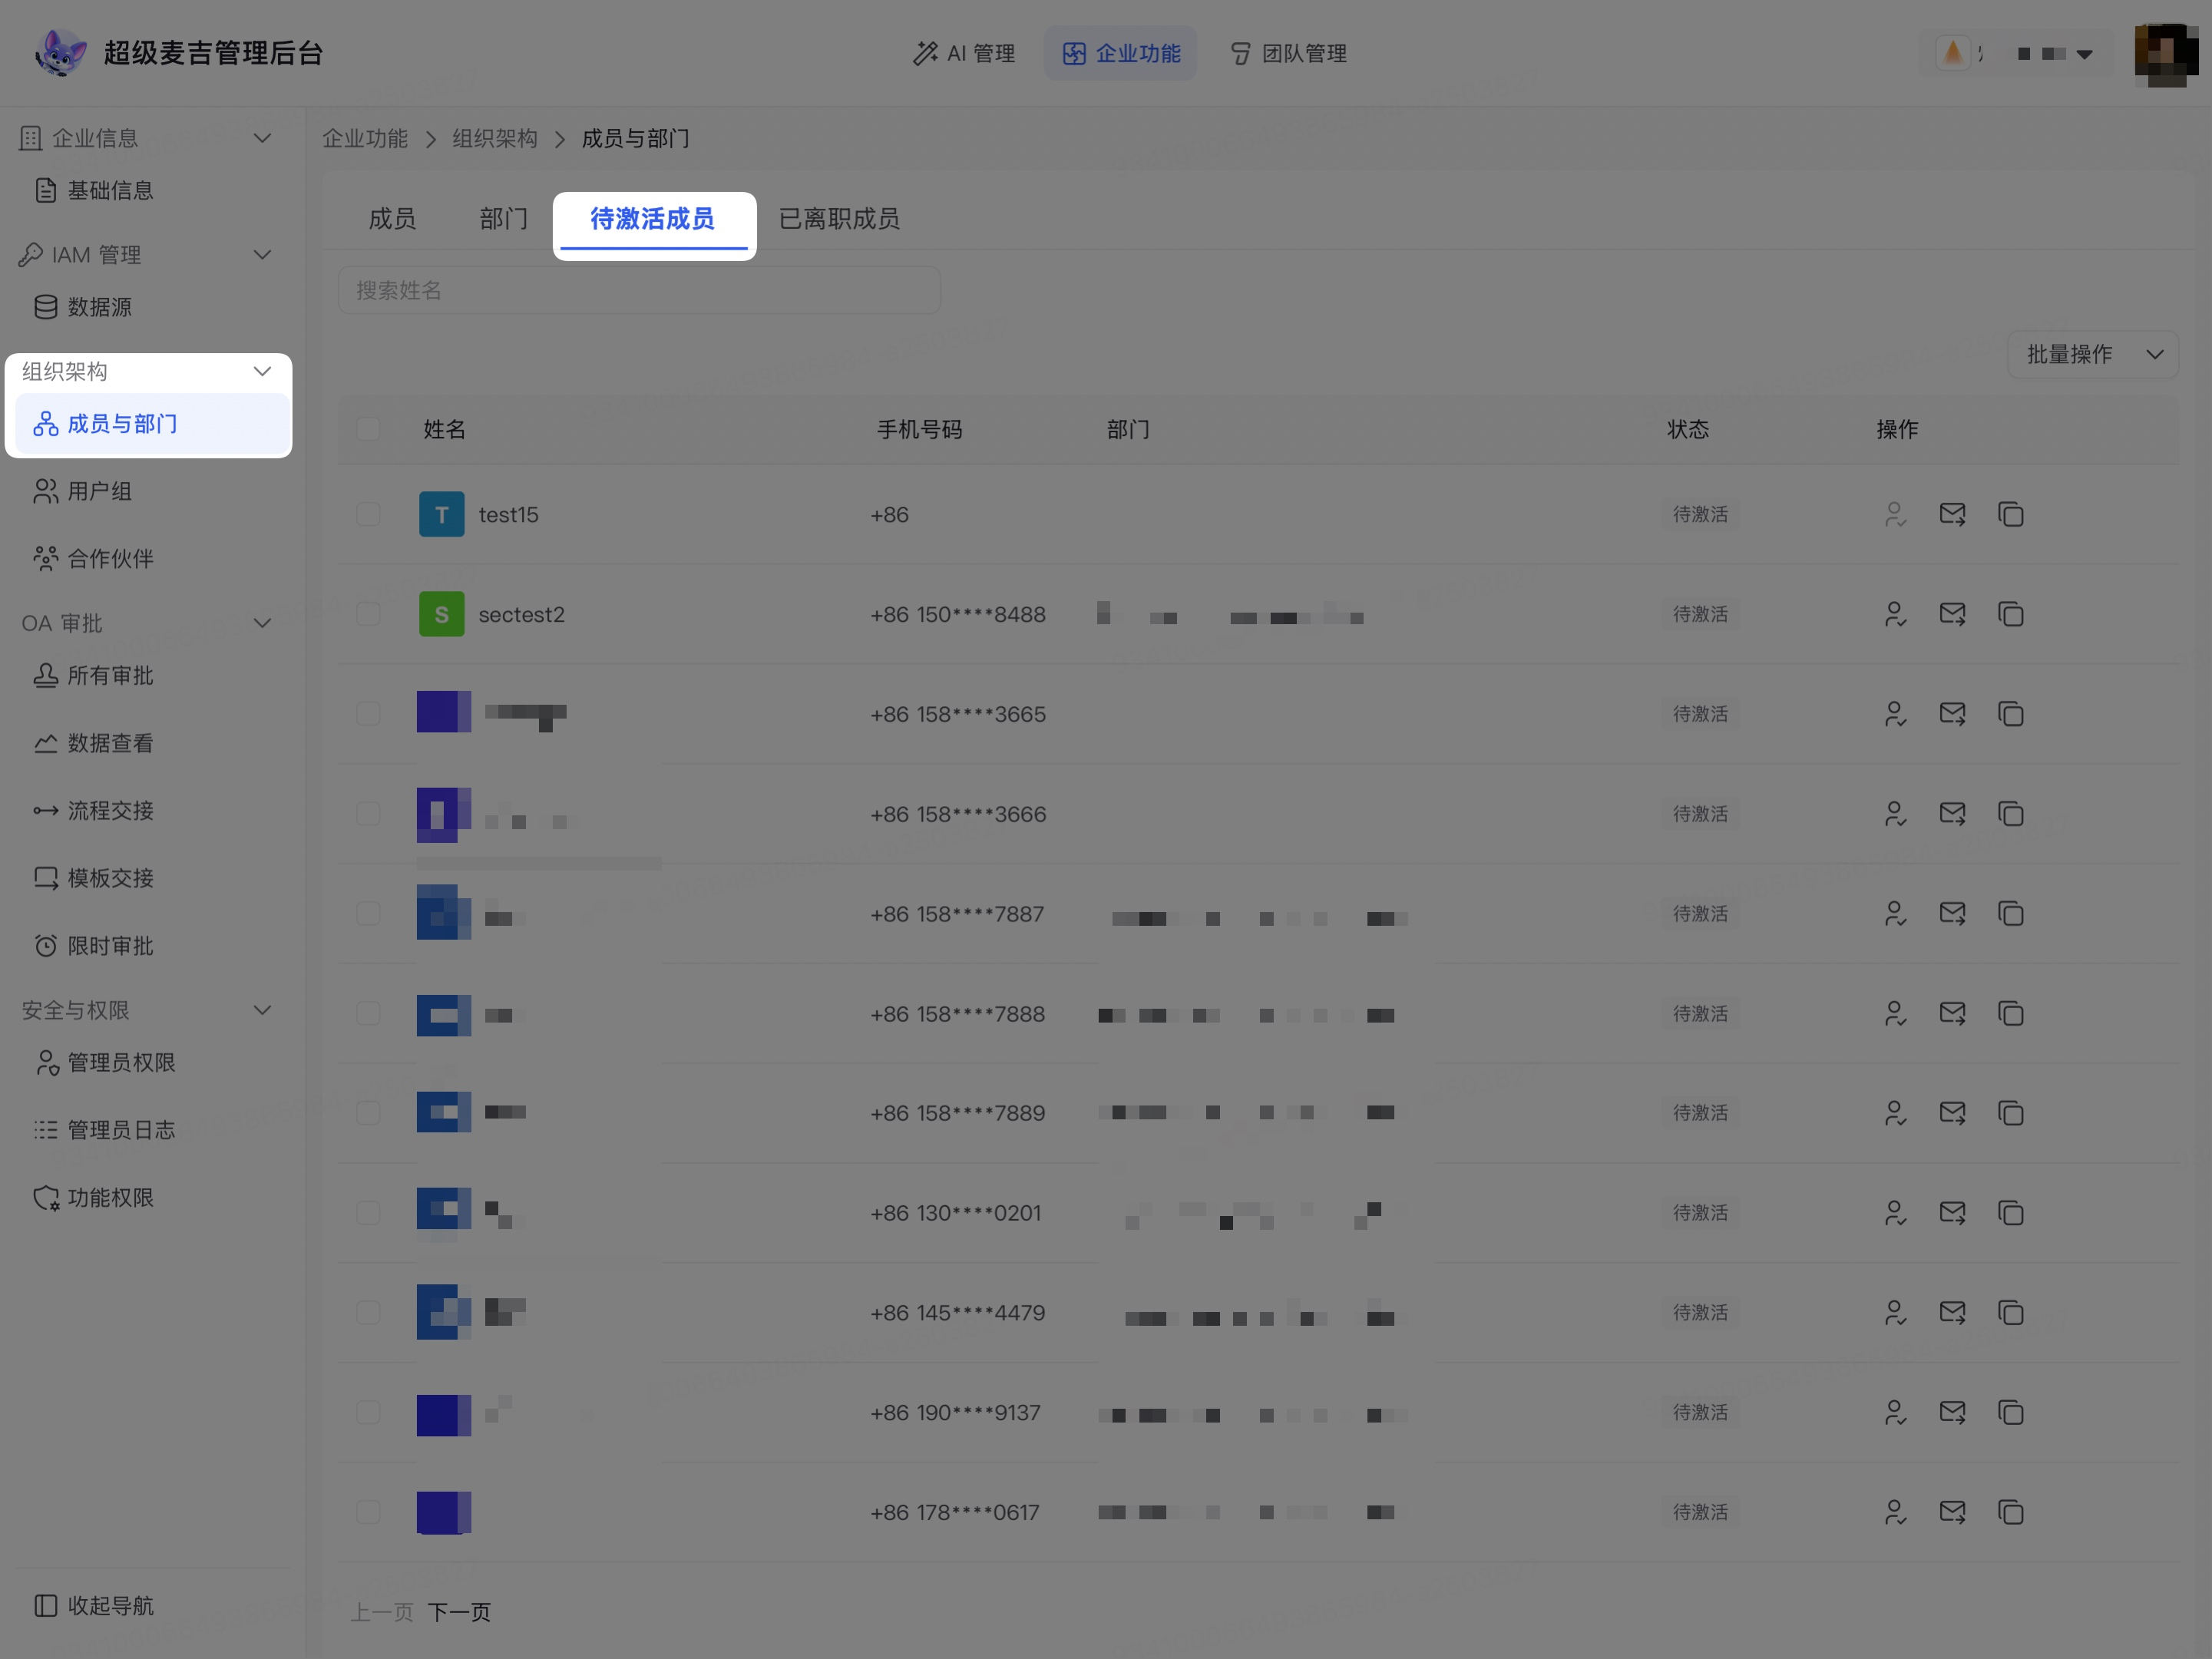Select the row checkbox for 158****3665
This screenshot has width=2212, height=1659.
coord(368,714)
